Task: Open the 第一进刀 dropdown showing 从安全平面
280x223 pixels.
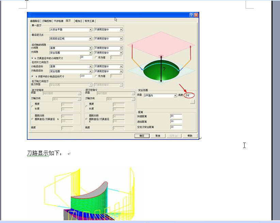Action: 71,29
